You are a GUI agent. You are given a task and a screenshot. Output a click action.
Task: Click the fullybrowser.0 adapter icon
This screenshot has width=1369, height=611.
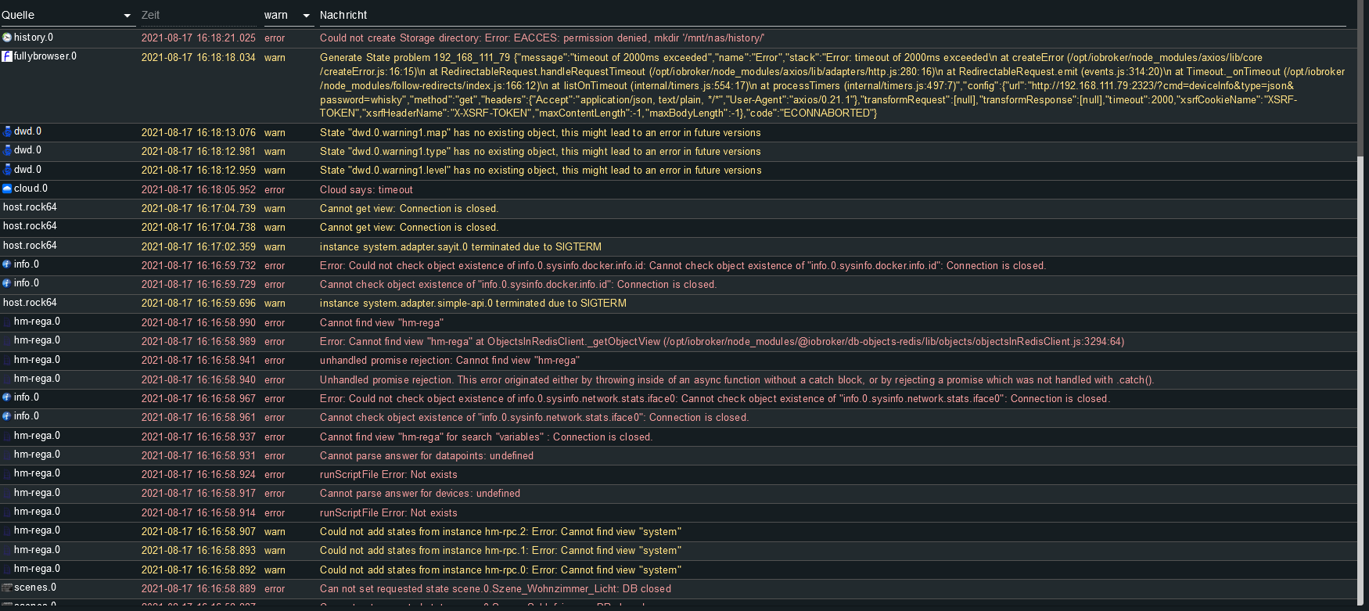coord(7,56)
